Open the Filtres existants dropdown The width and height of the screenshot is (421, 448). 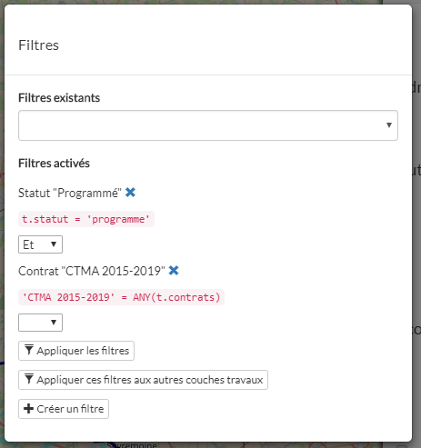tap(208, 125)
